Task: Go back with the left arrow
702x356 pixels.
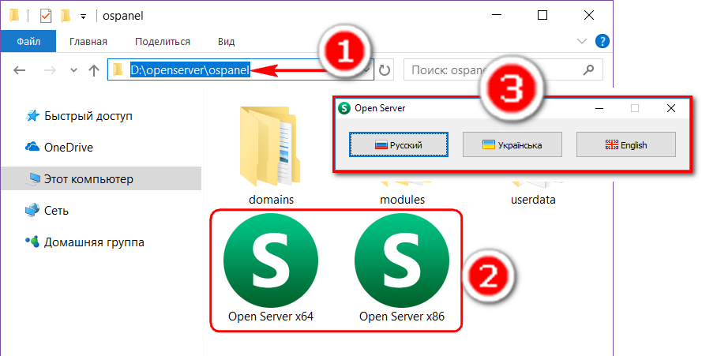Action: tap(19, 70)
